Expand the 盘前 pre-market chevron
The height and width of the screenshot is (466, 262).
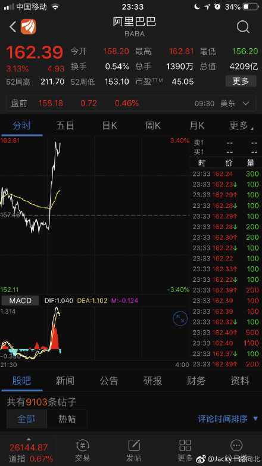click(246, 104)
